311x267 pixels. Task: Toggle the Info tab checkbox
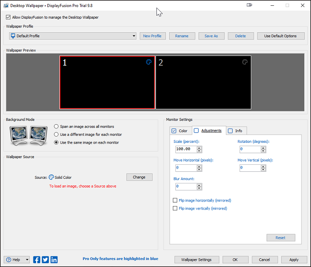pos(230,131)
